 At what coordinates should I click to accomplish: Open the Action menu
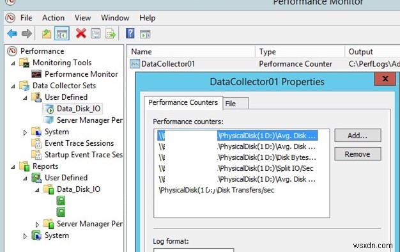point(53,18)
